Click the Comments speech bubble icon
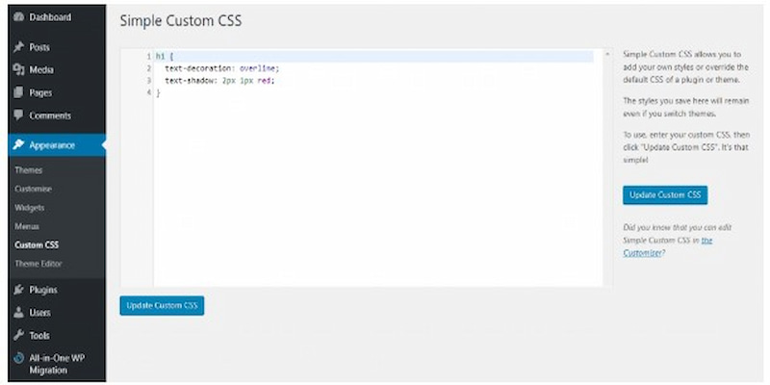Screen dimensions: 770x385 (x=17, y=116)
